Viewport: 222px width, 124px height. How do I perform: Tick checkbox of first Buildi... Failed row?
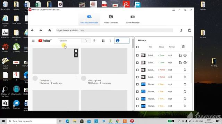(x=137, y=70)
